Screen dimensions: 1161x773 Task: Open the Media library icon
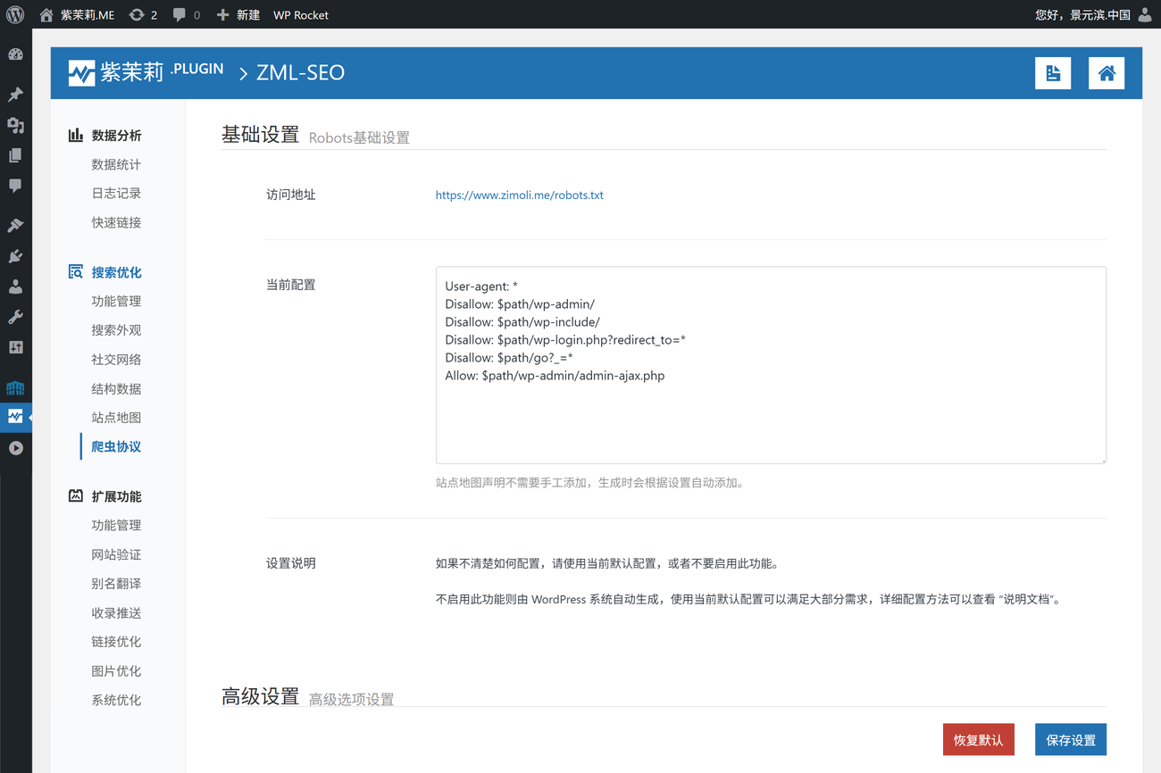pos(15,125)
